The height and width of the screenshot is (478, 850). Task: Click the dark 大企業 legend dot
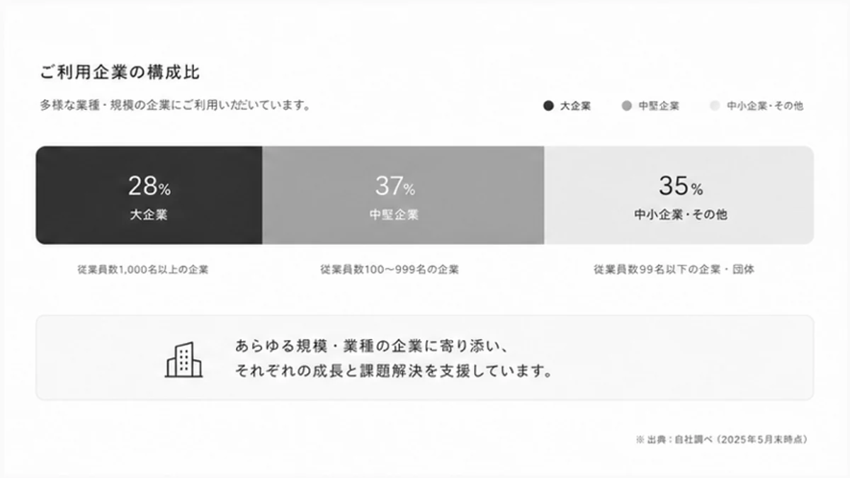click(x=548, y=106)
